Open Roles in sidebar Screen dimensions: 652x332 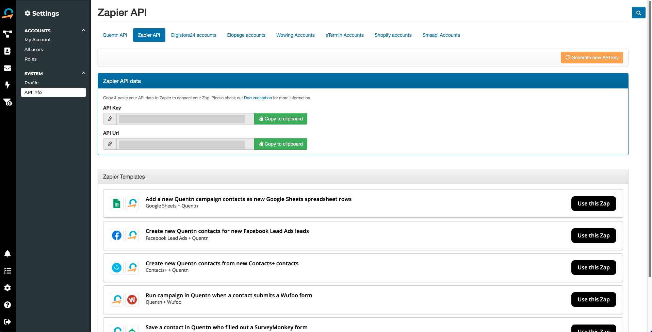[30, 59]
